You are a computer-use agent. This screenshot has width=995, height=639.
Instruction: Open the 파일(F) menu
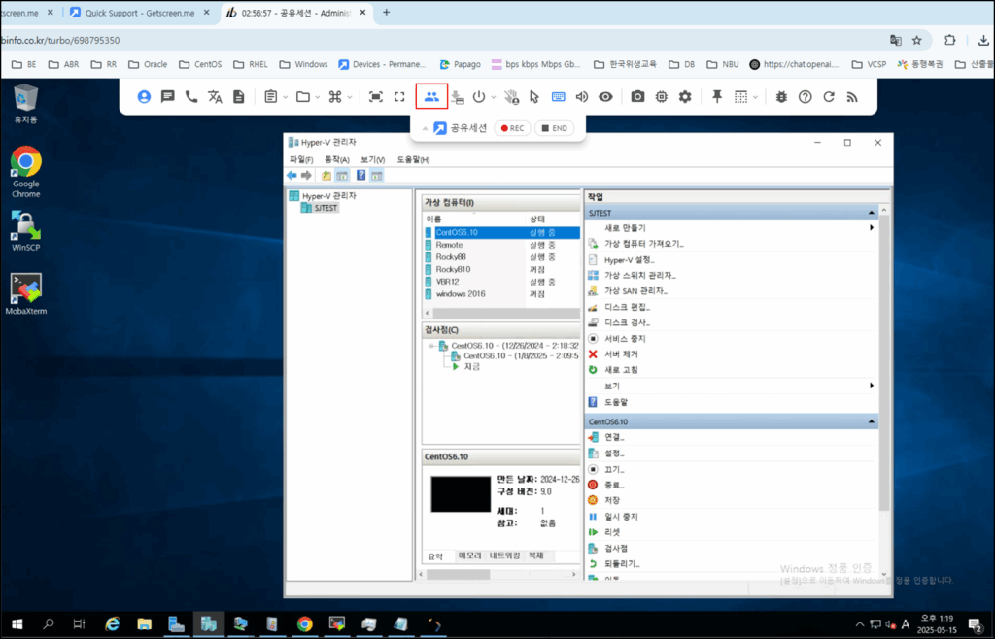coord(301,159)
